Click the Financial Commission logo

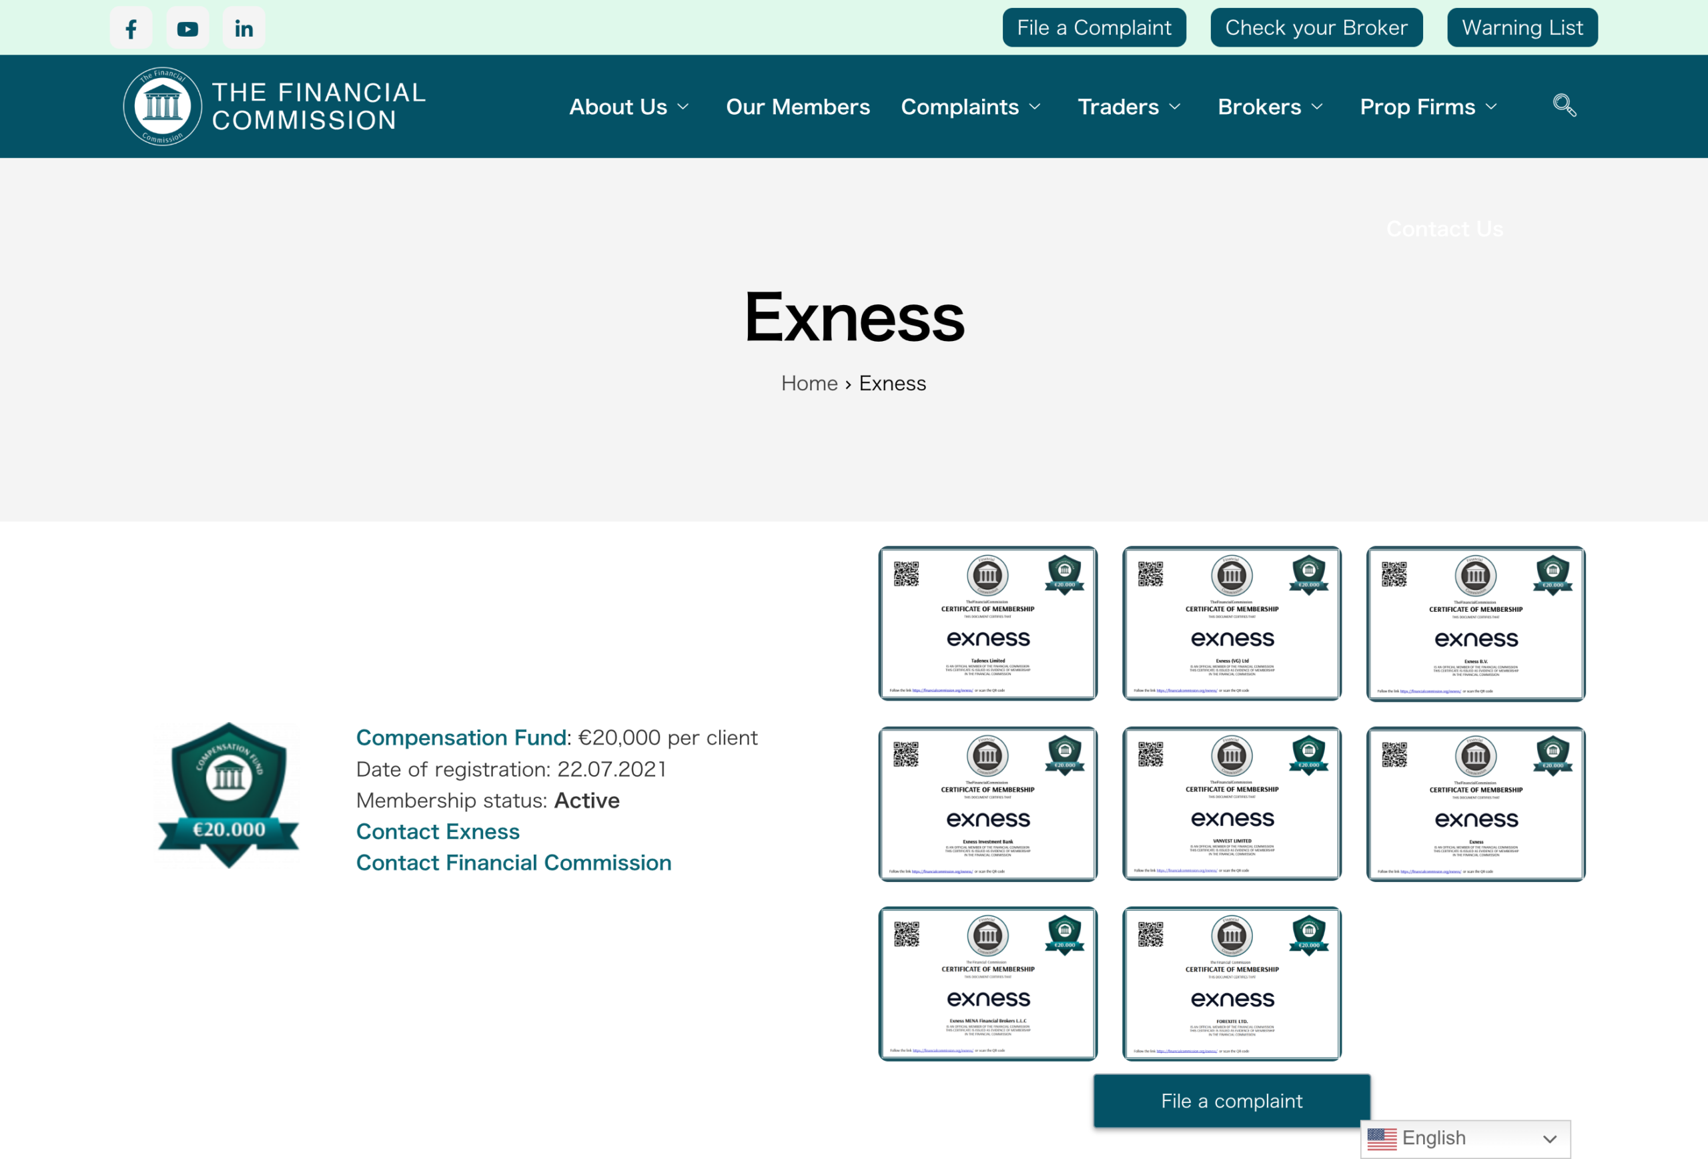pyautogui.click(x=275, y=107)
